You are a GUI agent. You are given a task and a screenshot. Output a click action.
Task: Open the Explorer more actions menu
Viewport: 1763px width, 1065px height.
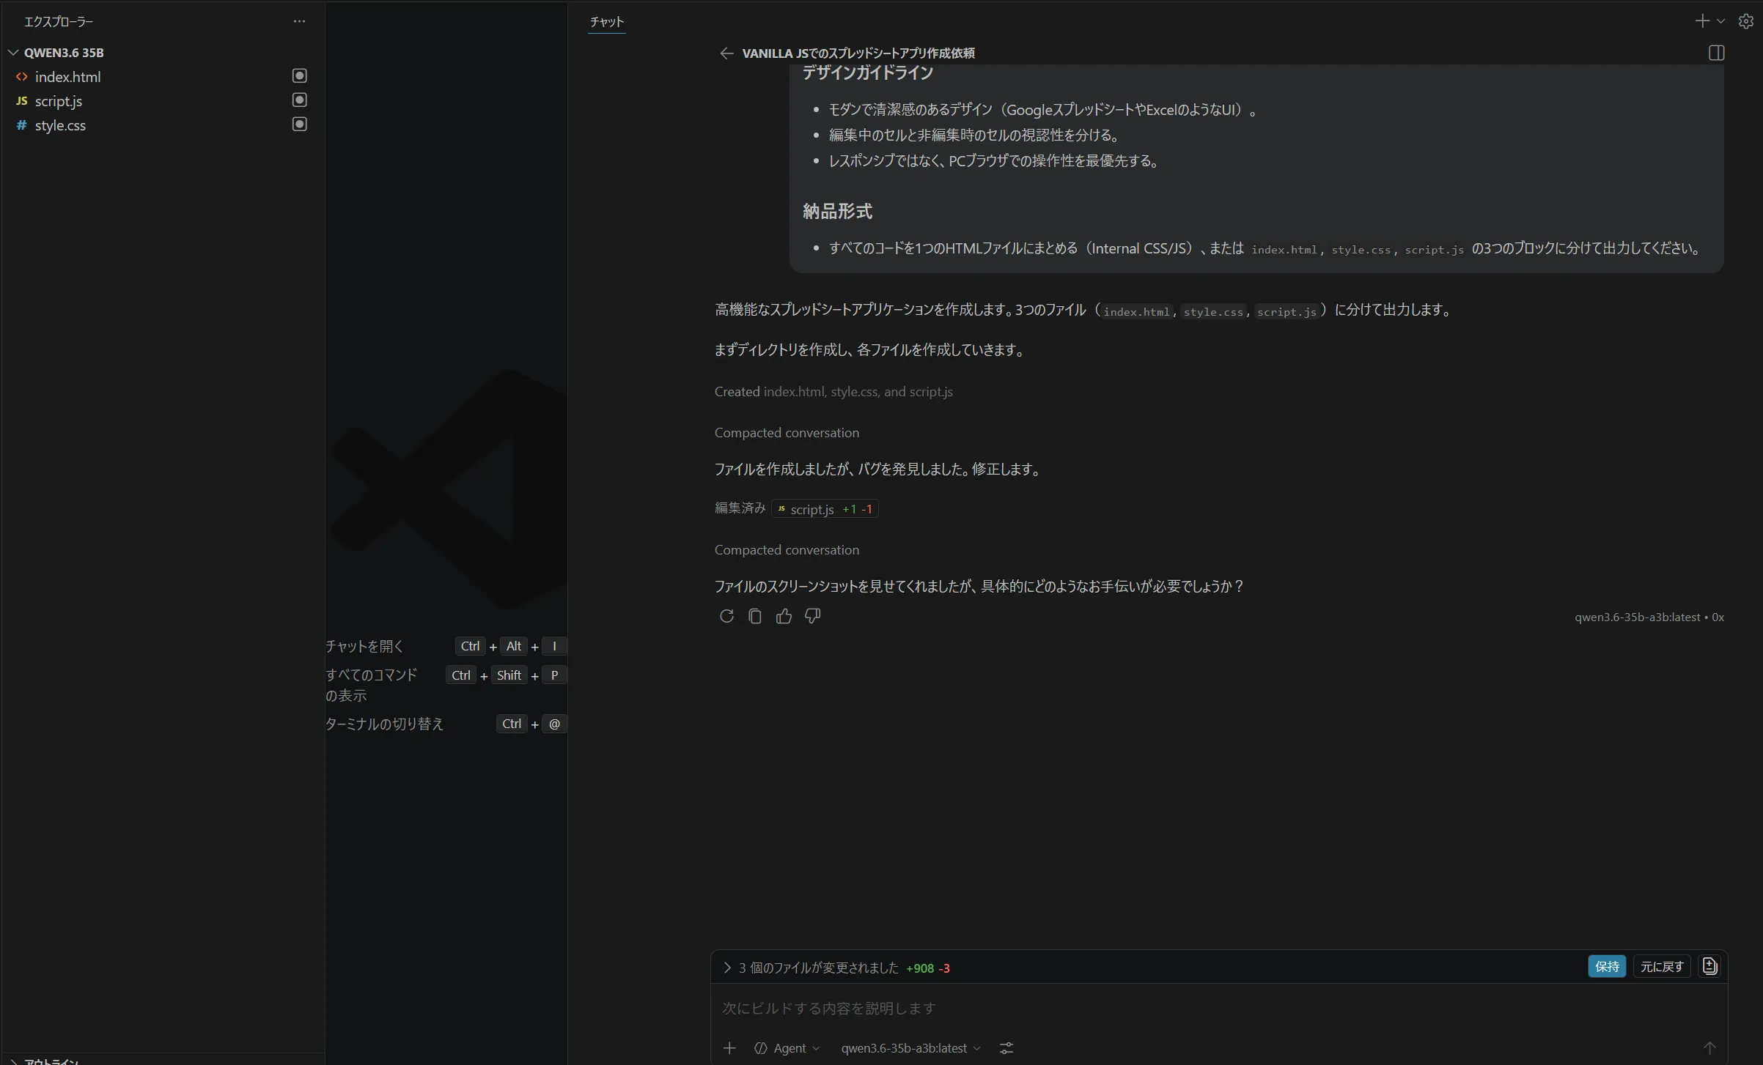click(299, 21)
